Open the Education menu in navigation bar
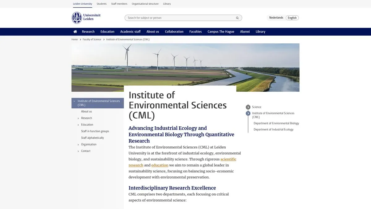This screenshot has width=371, height=209. click(107, 32)
